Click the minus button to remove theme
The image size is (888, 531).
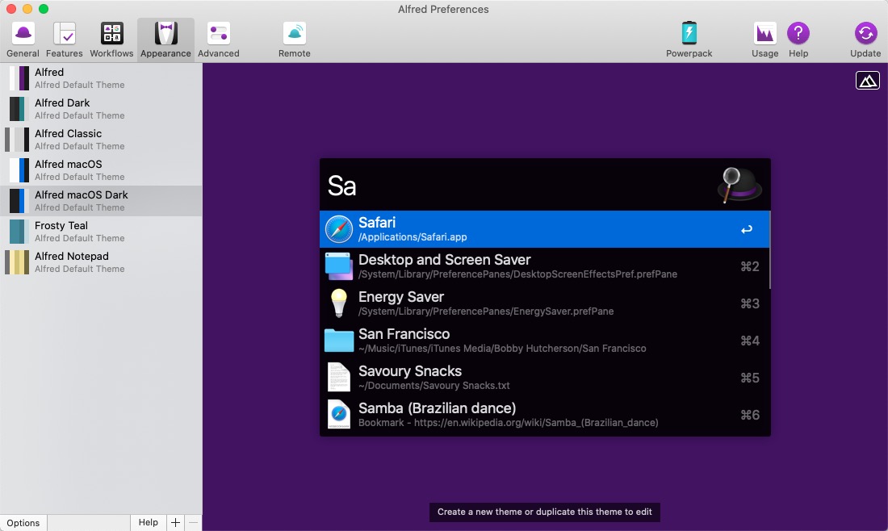[x=193, y=522]
